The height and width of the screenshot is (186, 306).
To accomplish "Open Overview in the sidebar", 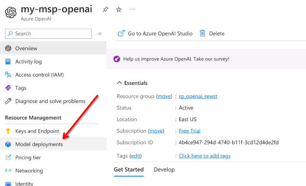I will pyautogui.click(x=26, y=48).
